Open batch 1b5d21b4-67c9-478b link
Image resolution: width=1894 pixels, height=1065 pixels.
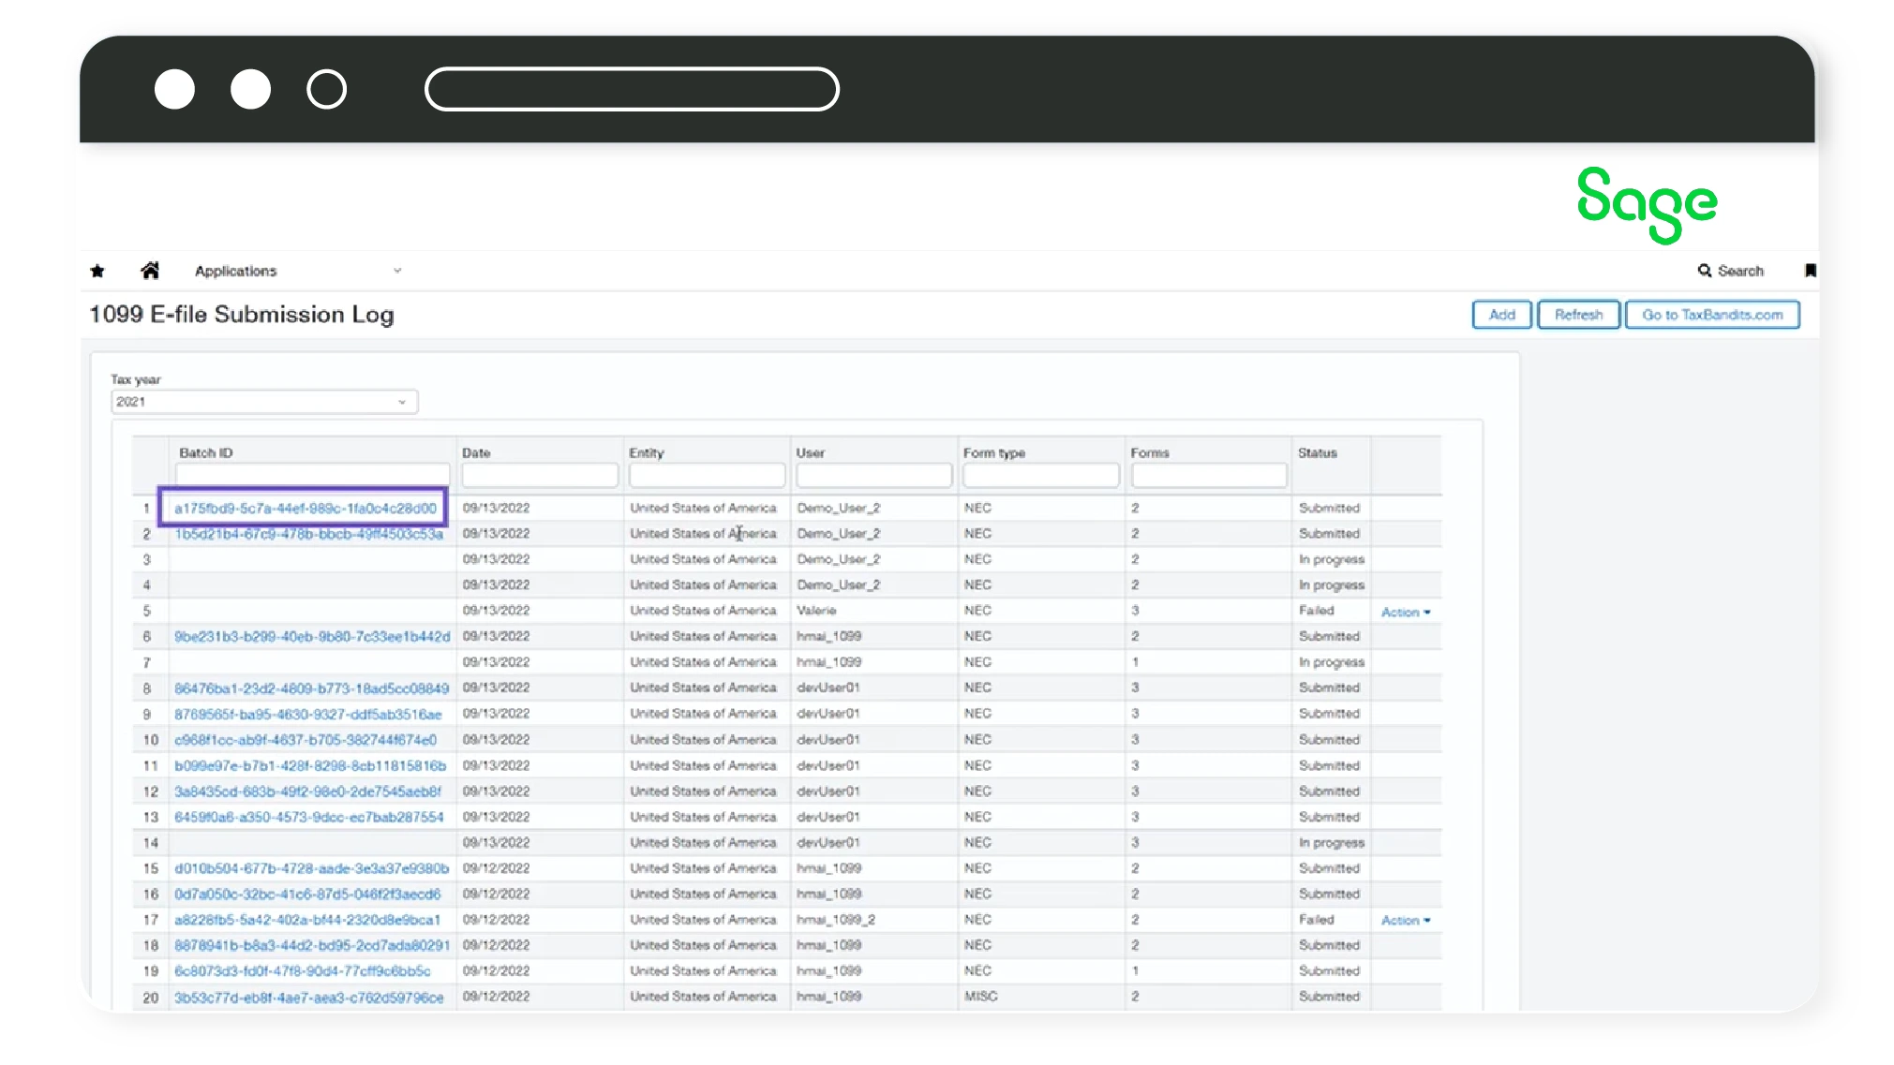[308, 534]
